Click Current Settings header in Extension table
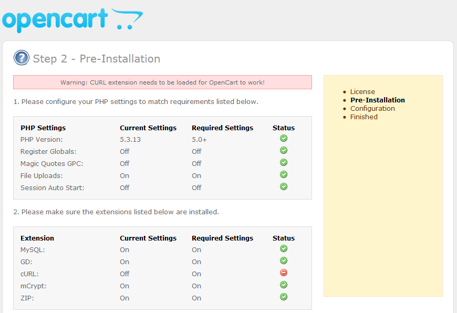Viewport: 457px width, 313px height. click(148, 238)
